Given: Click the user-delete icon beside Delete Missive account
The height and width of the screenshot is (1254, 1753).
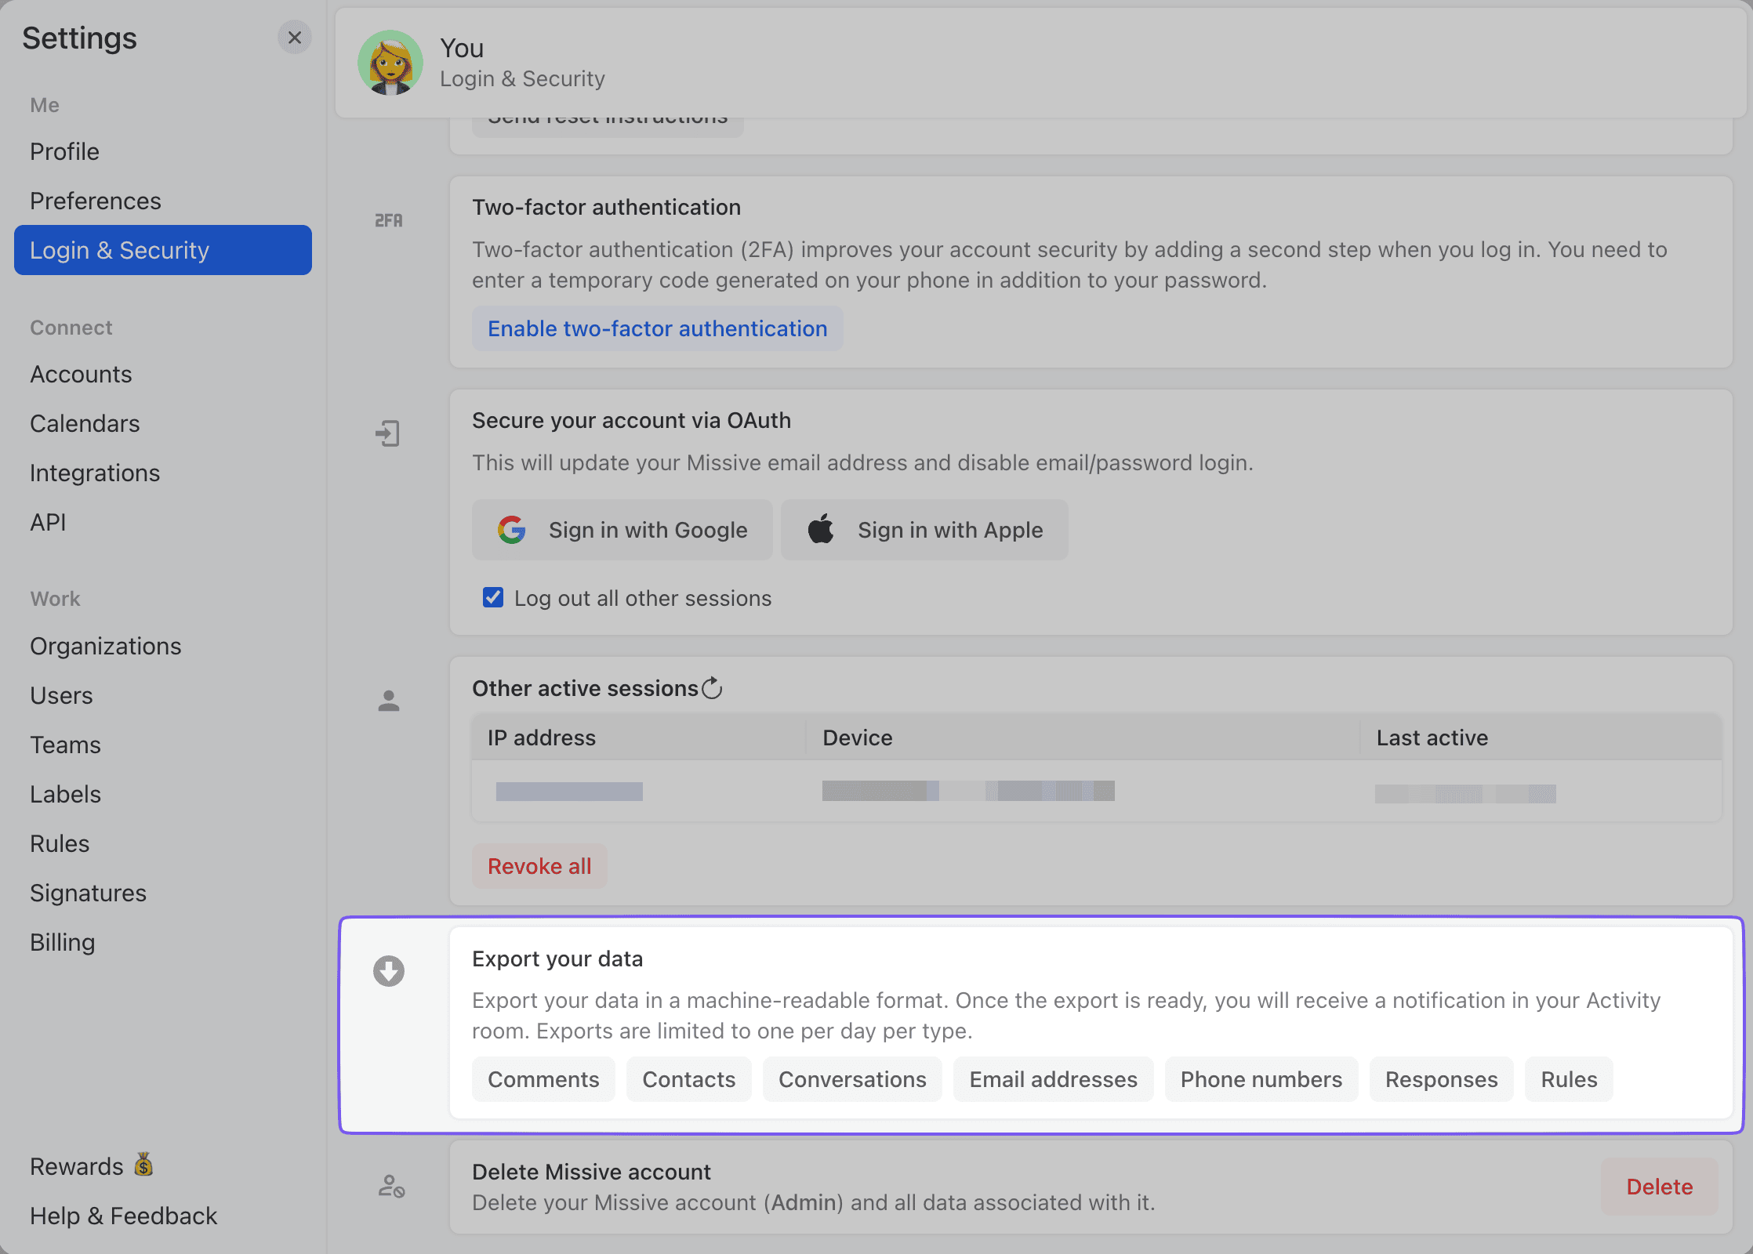Looking at the screenshot, I should tap(390, 1187).
